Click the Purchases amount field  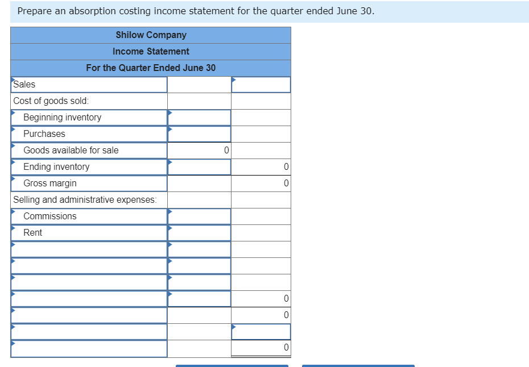(199, 134)
